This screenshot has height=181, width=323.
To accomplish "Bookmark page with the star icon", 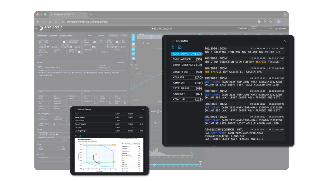I will pos(270,22).
